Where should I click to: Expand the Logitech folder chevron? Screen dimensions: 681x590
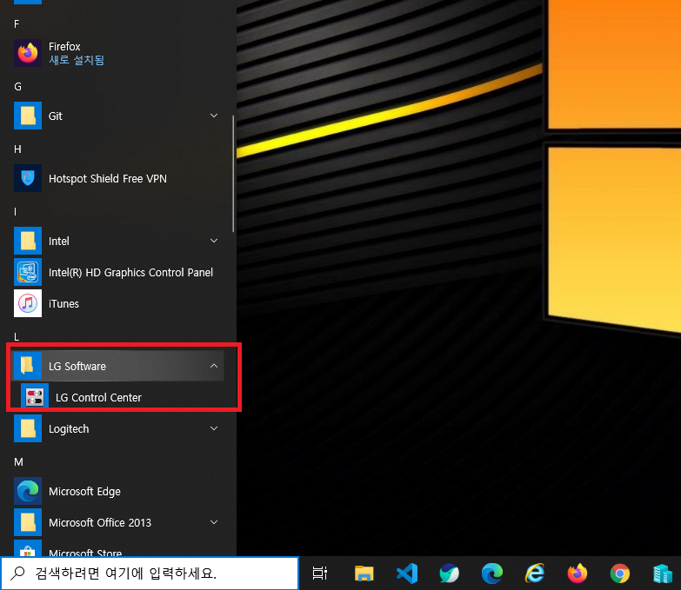pos(214,428)
